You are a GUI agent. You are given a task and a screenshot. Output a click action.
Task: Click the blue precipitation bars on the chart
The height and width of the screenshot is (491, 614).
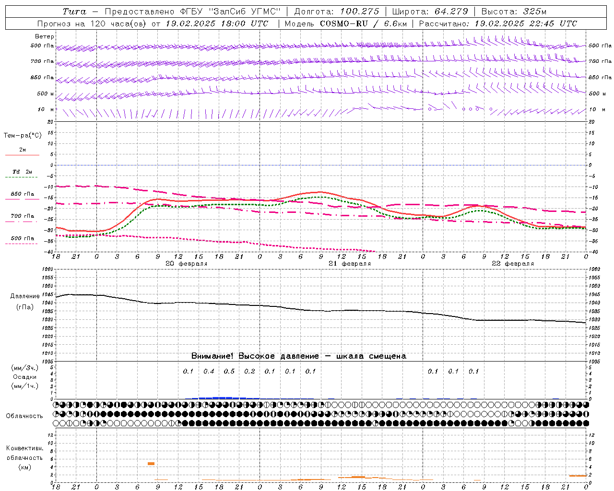(223, 397)
